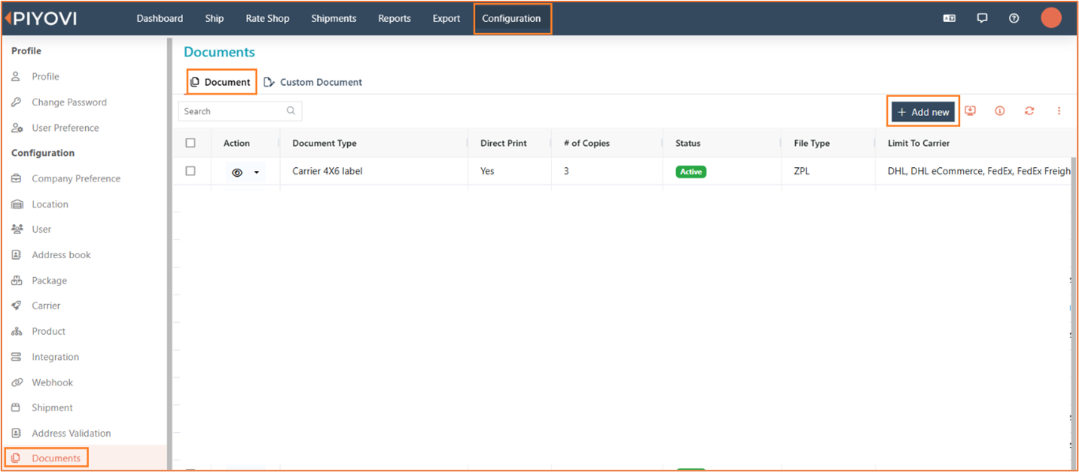Open Company Preference in the sidebar
Viewport: 1079px width, 472px height.
pos(75,178)
